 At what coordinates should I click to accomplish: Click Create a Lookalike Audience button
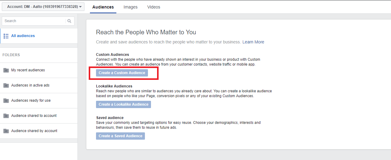tap(123, 104)
